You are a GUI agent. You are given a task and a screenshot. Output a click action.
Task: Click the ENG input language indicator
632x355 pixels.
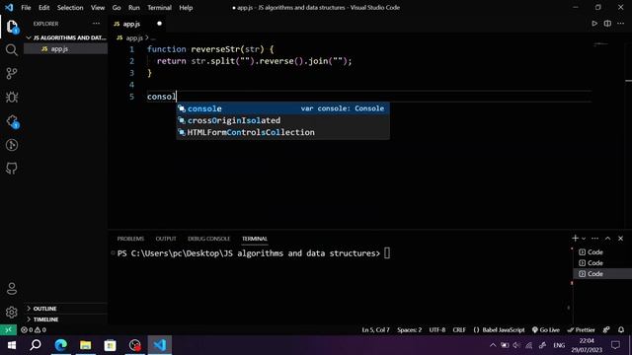(x=559, y=345)
